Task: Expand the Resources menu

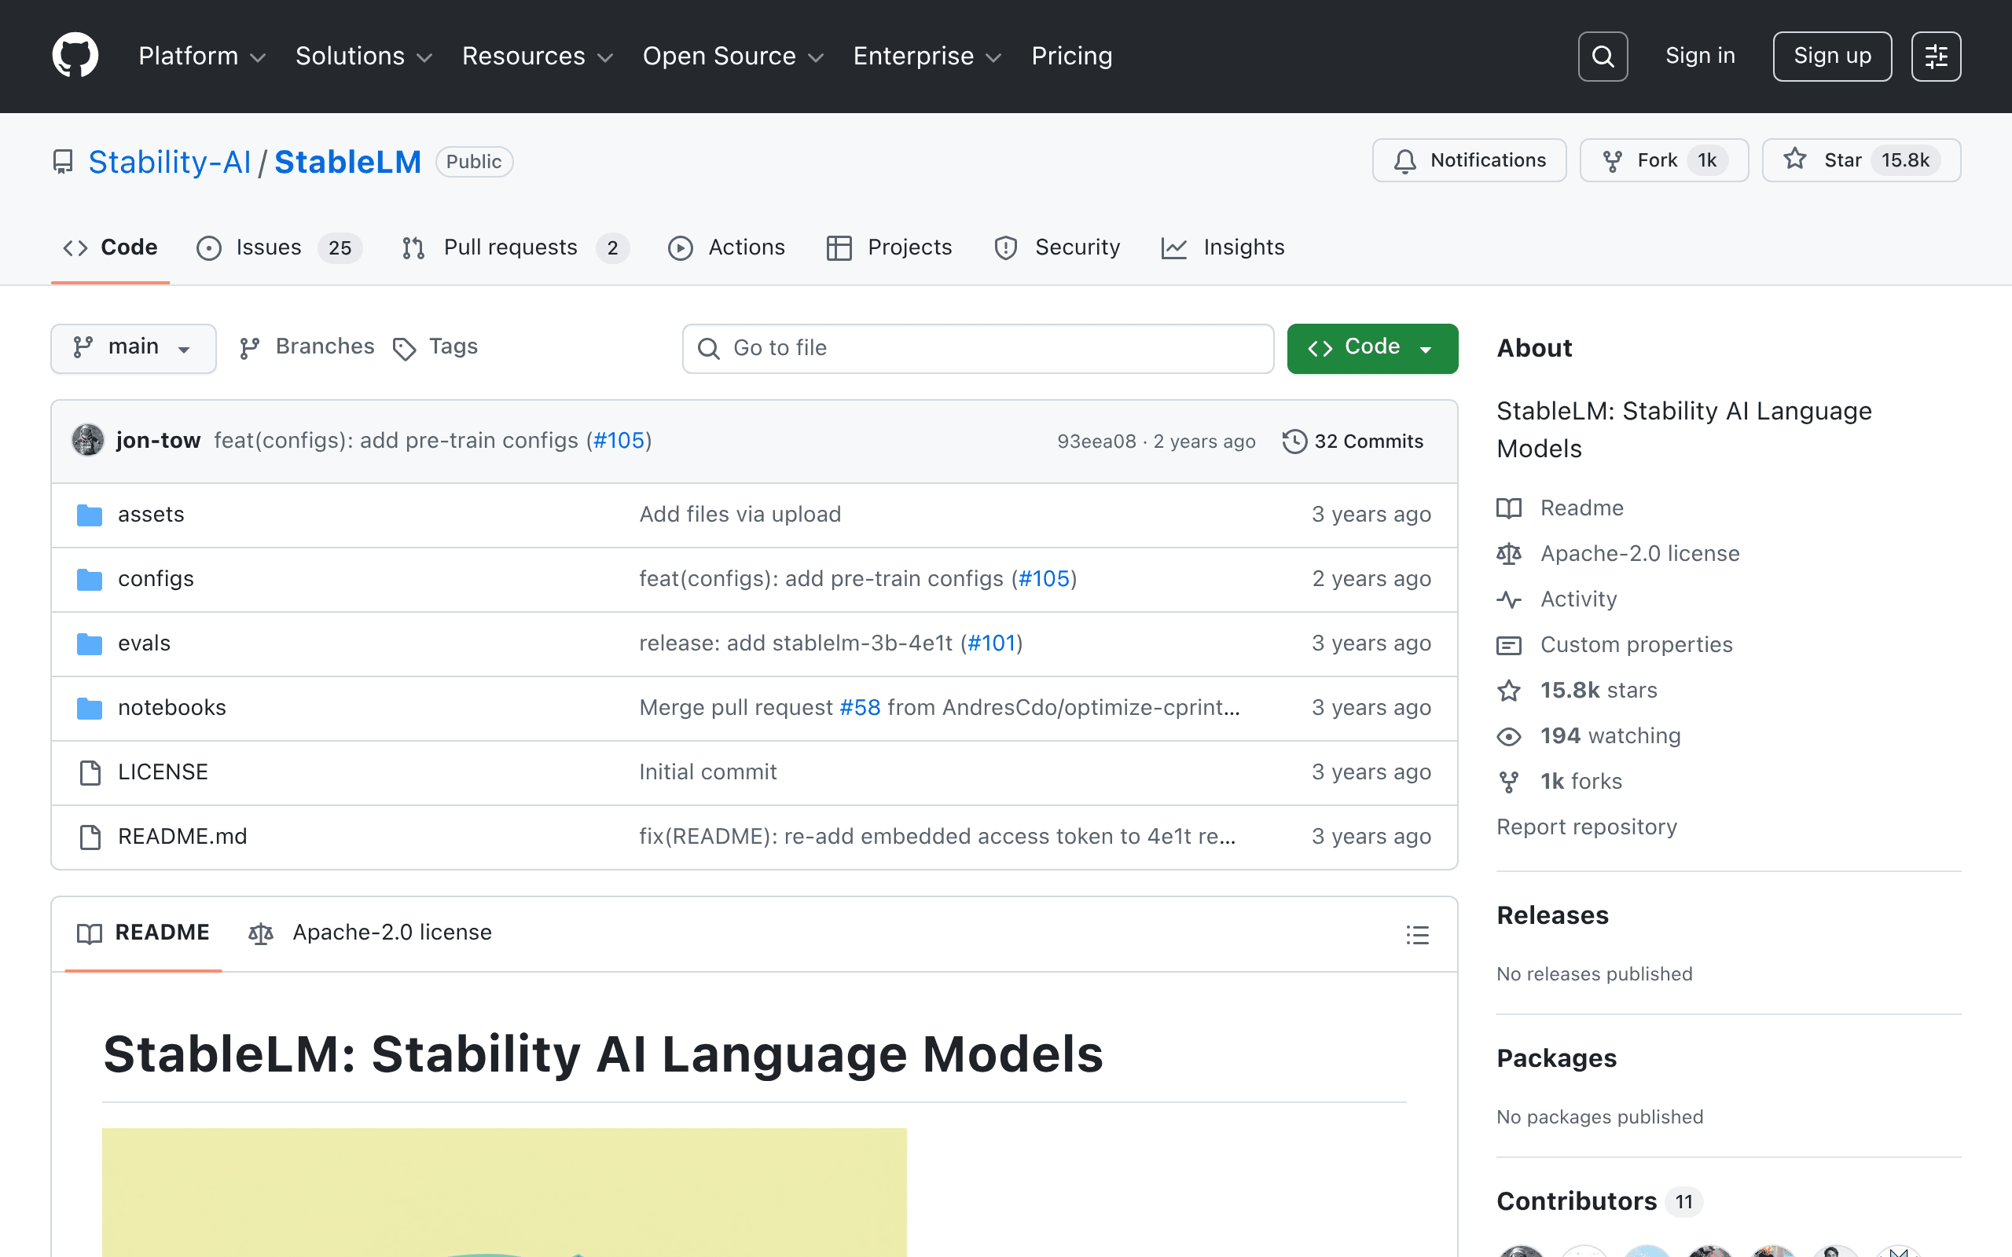Action: [x=538, y=56]
